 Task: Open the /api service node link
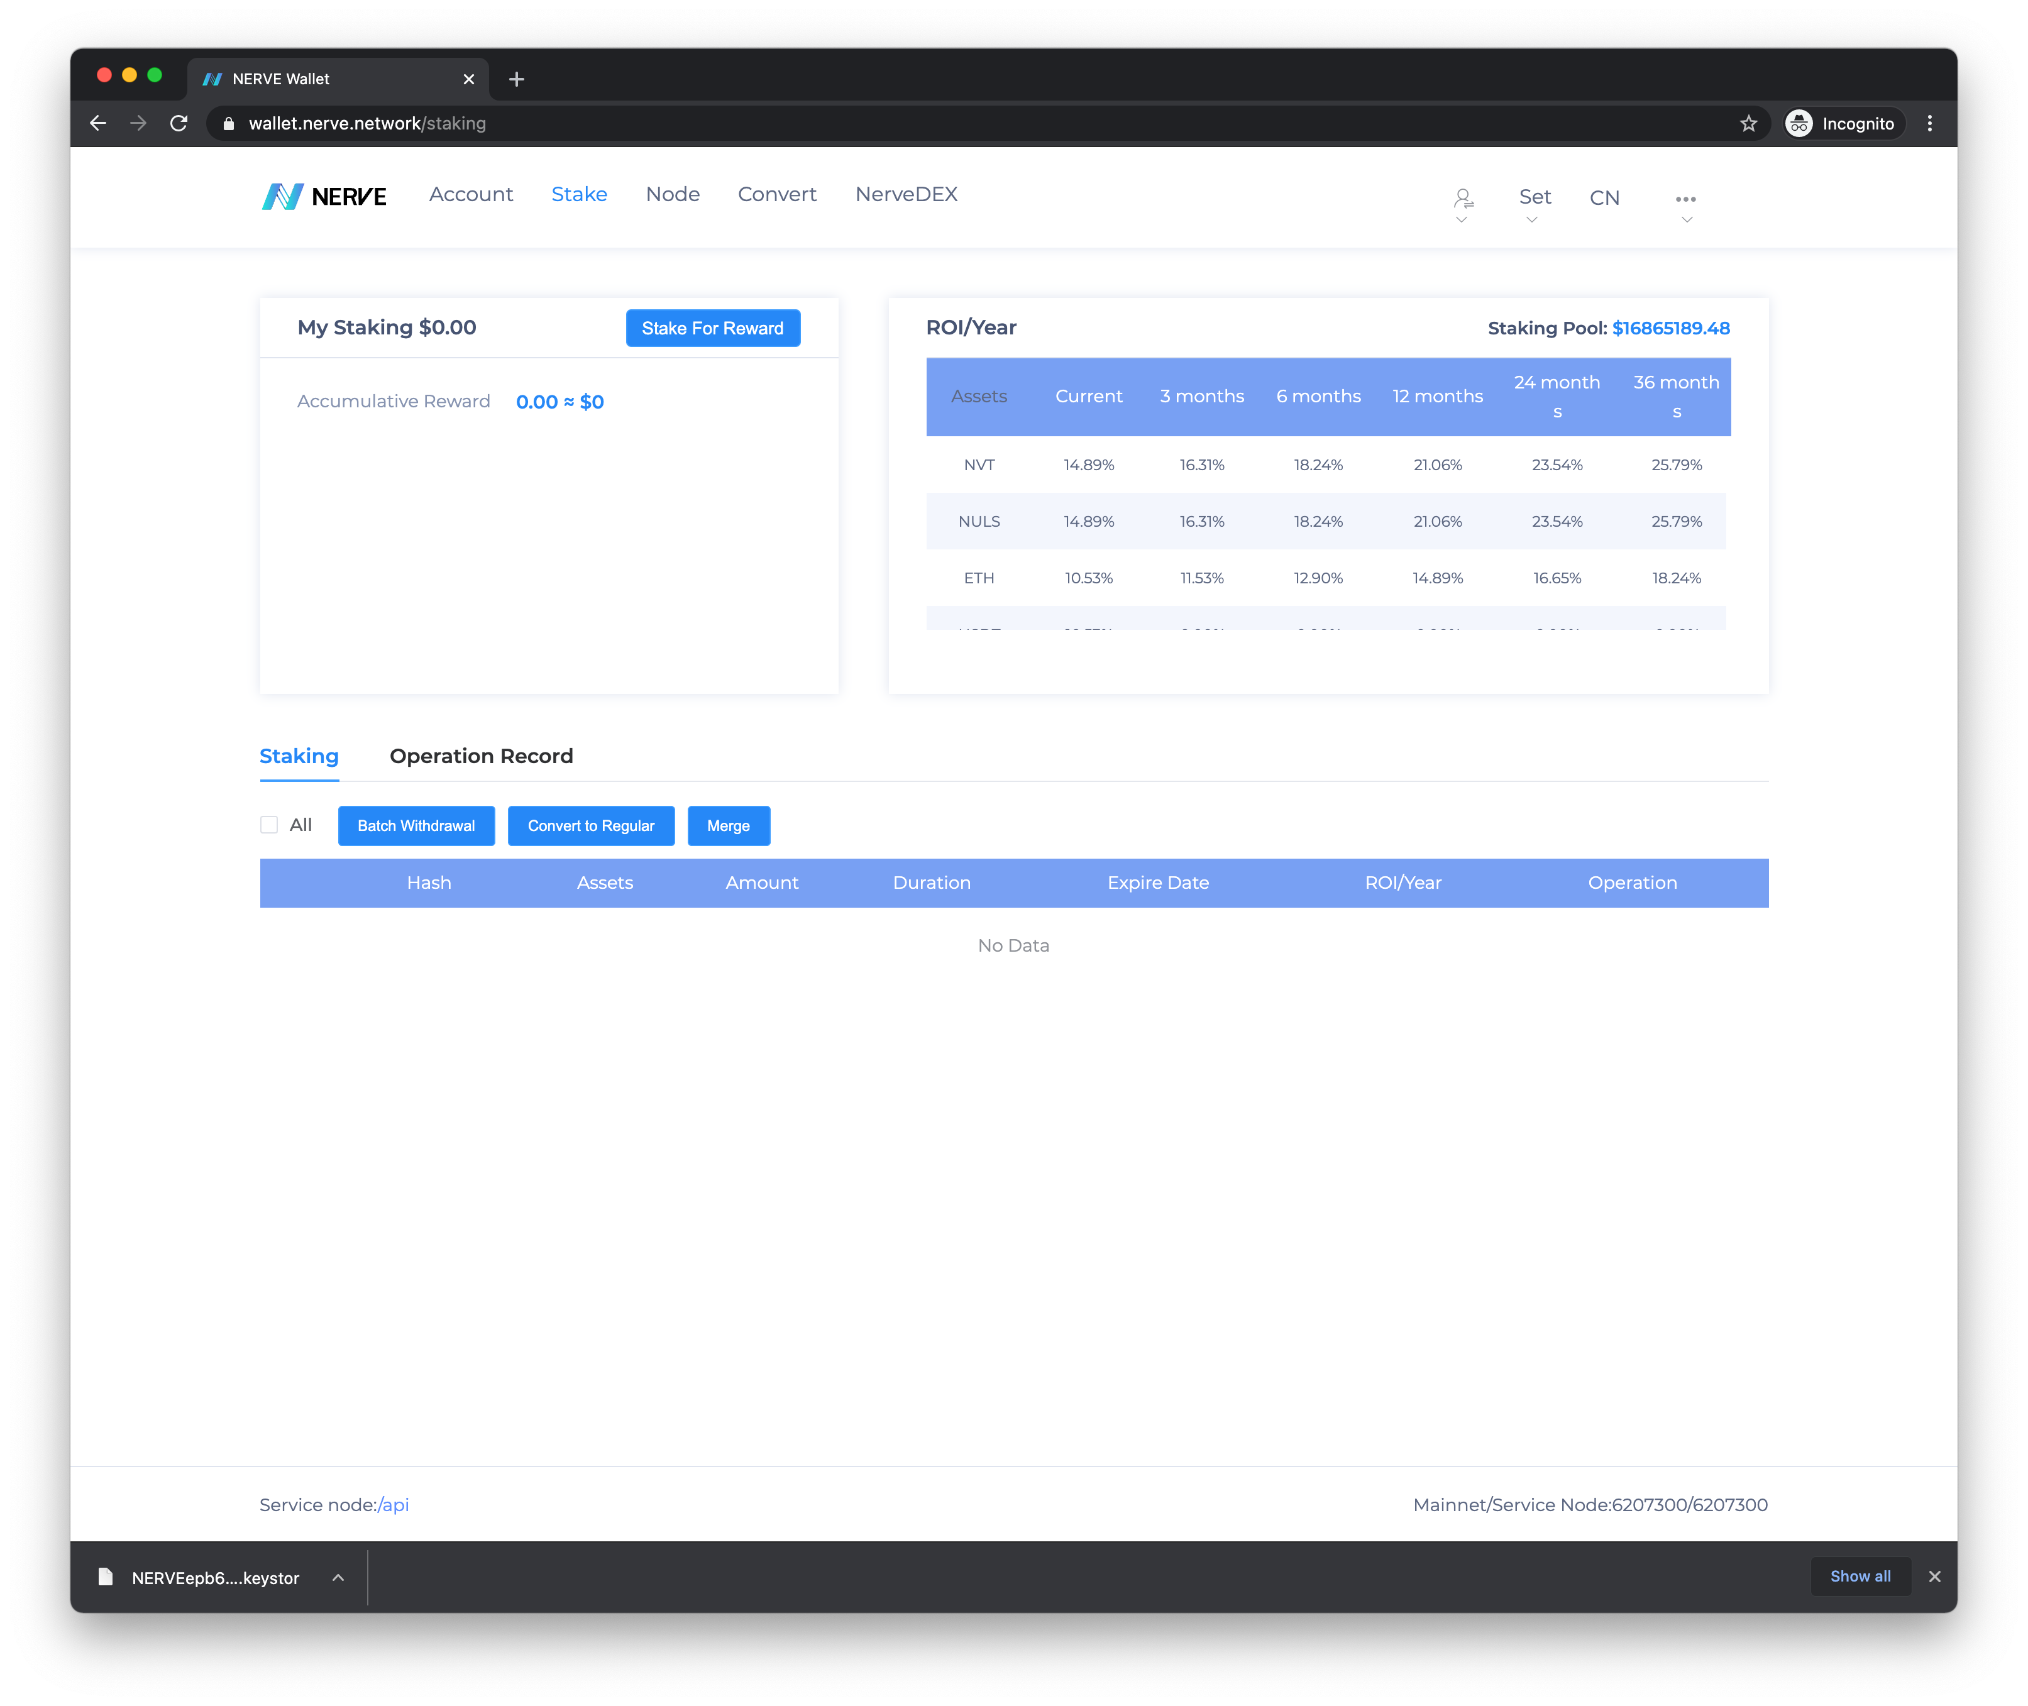(394, 1505)
